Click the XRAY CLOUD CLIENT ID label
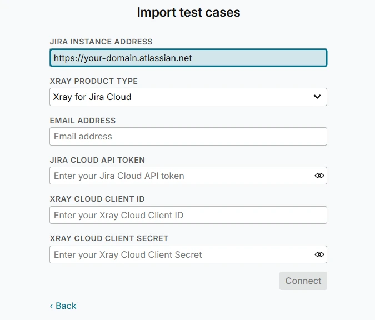This screenshot has height=320, width=375. pyautogui.click(x=97, y=199)
